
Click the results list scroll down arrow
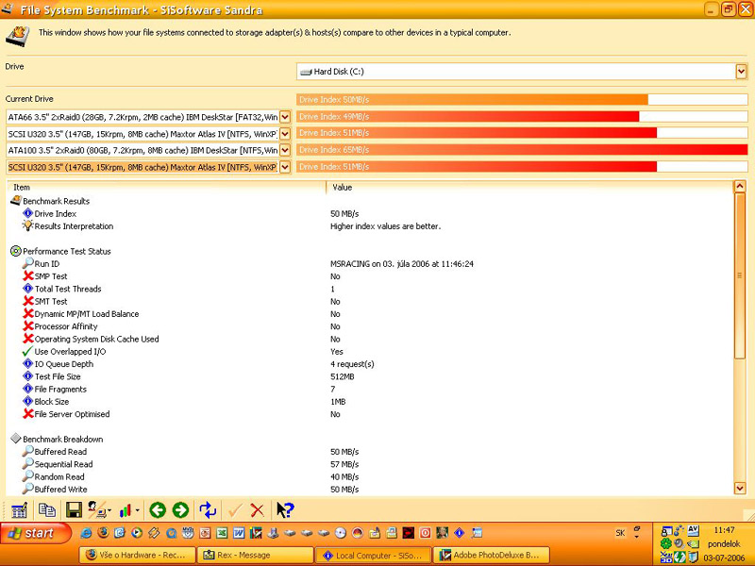[740, 488]
